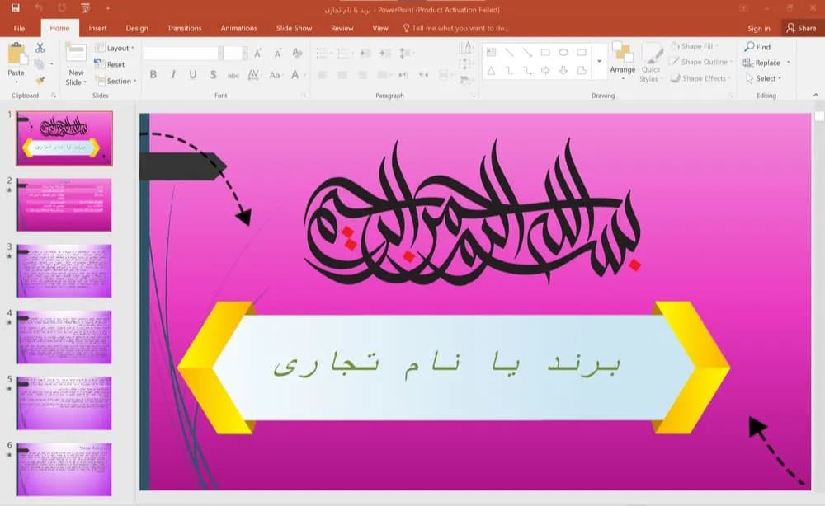Screen dimensions: 825x506
Task: Click the Reset slide button
Action: point(110,64)
